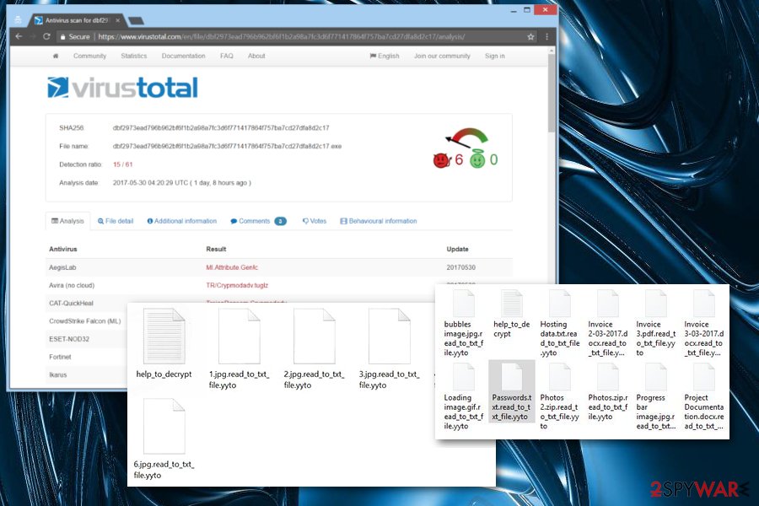The height and width of the screenshot is (506, 759).
Task: Open the Votes tab
Action: (315, 221)
